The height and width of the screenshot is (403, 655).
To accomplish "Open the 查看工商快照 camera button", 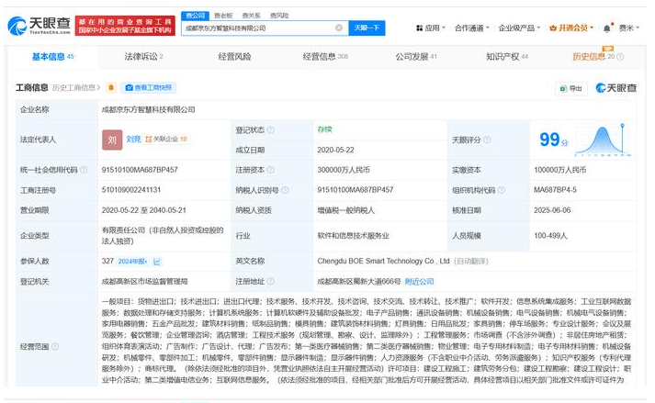I will tap(149, 88).
